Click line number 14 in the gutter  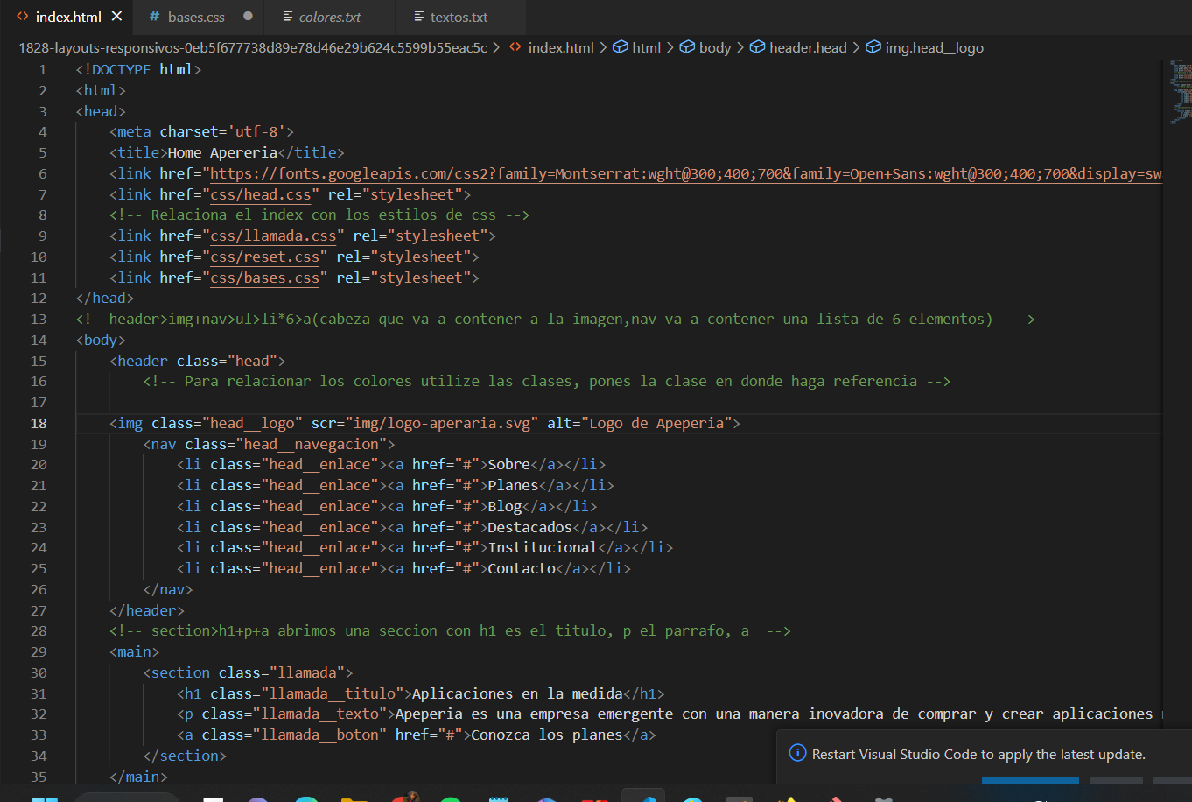[x=39, y=340]
